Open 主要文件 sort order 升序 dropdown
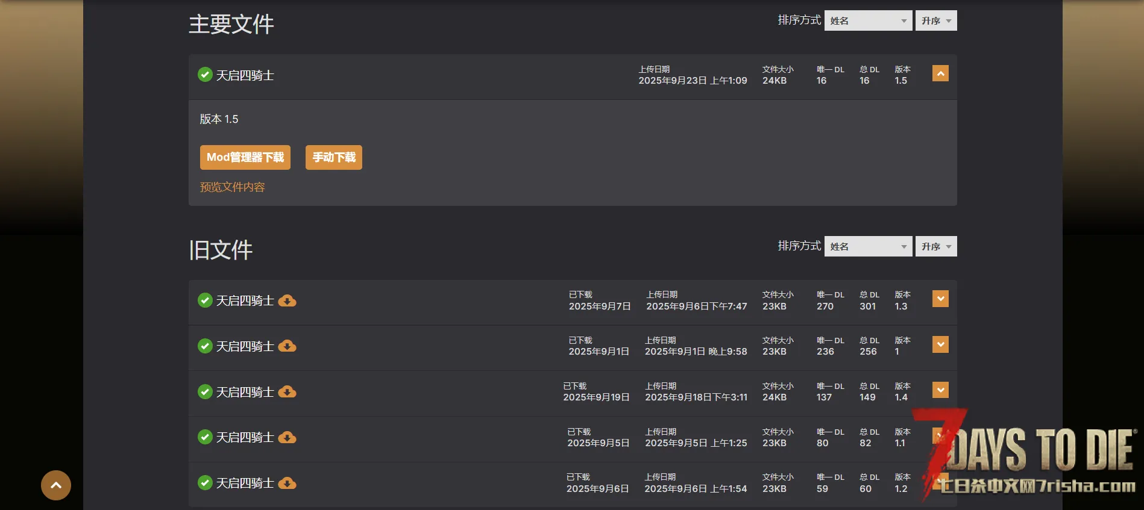 [935, 21]
